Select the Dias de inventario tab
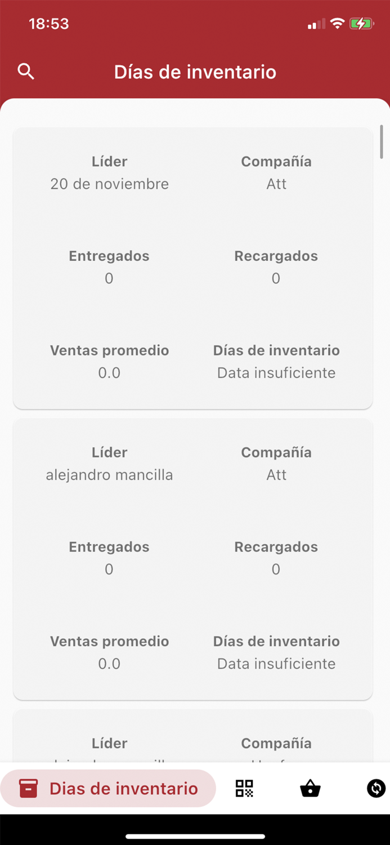This screenshot has width=390, height=845. pos(108,789)
